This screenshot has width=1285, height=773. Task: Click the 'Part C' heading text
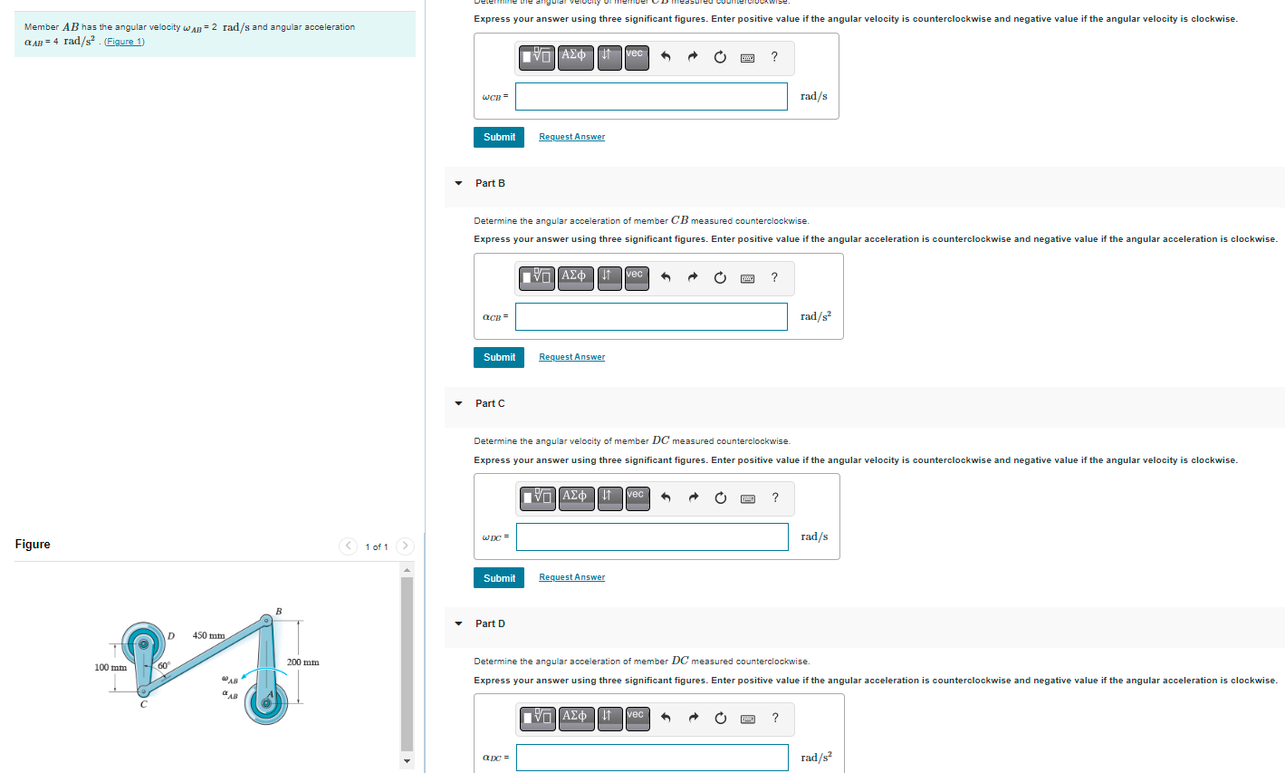(x=490, y=403)
